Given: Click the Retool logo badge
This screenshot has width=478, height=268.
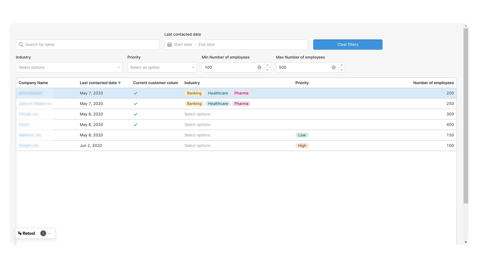Looking at the screenshot, I should (x=27, y=233).
